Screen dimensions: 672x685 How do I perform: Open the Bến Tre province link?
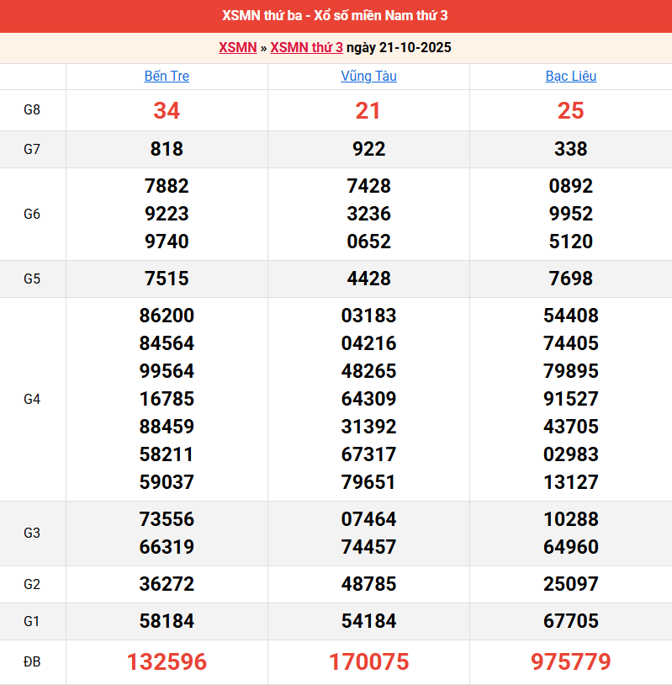pyautogui.click(x=167, y=77)
